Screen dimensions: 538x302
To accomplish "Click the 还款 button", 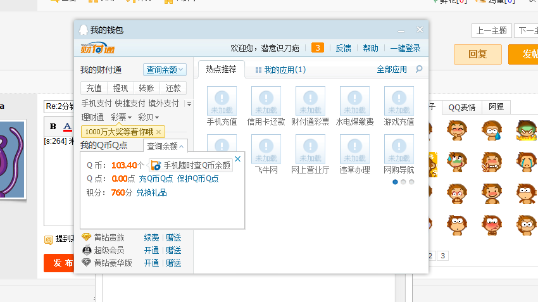I will 173,88.
